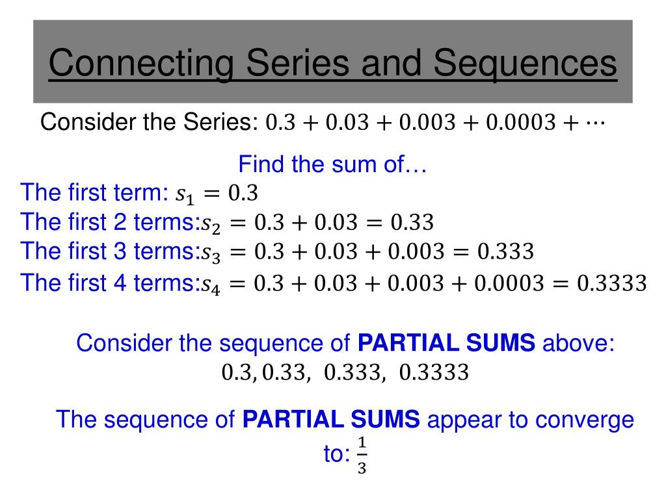Click the 0.33 result of s2
The image size is (666, 499).
412,222
